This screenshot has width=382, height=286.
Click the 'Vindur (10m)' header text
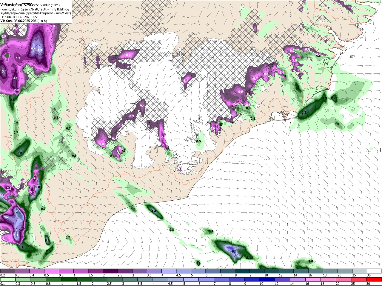50,5
